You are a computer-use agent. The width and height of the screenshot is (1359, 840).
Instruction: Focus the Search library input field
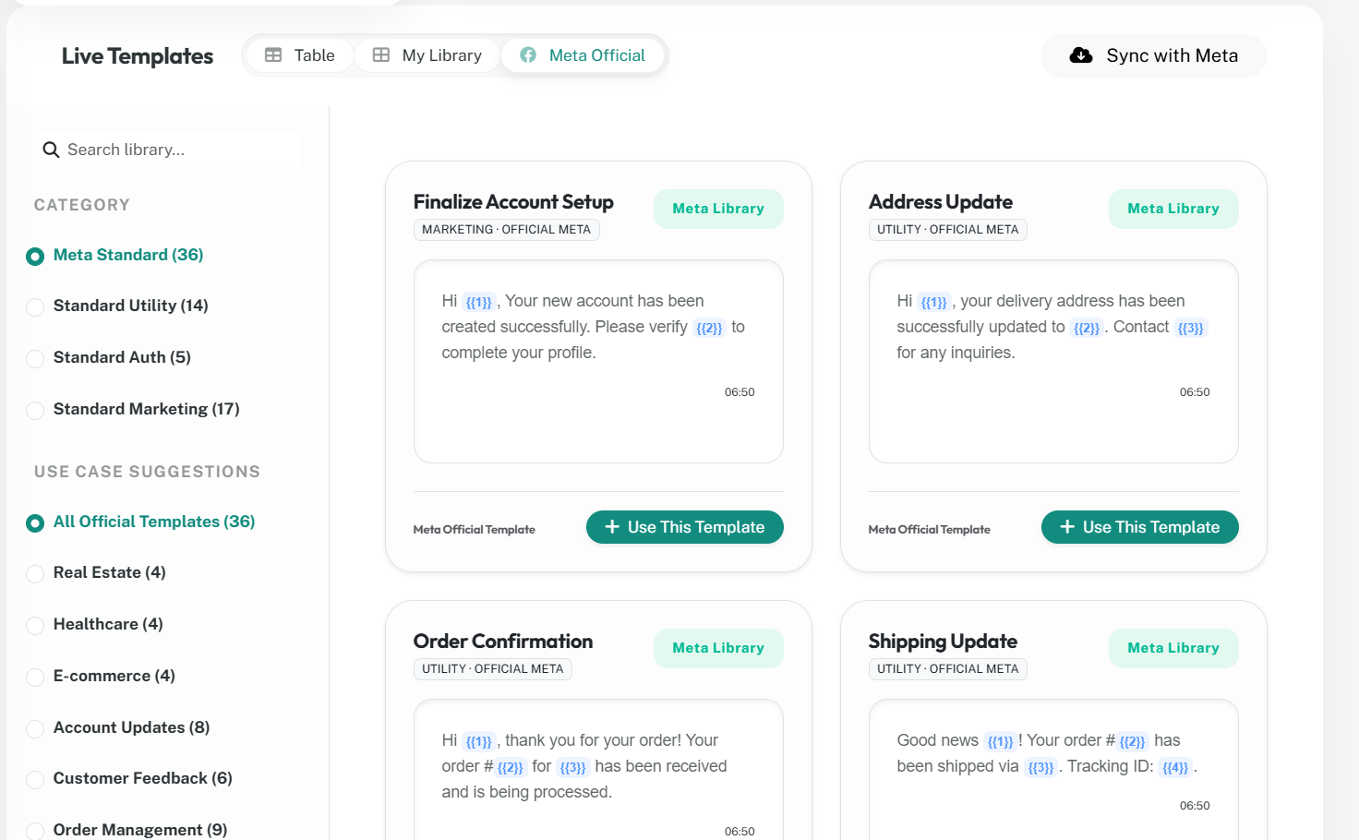(x=168, y=150)
